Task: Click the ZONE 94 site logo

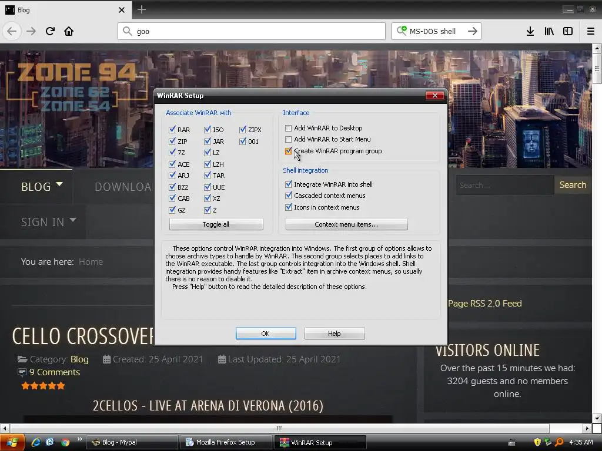Action: pos(77,87)
